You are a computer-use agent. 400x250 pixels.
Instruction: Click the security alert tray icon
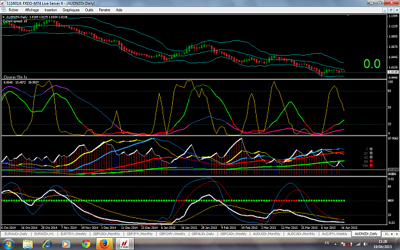point(351,244)
